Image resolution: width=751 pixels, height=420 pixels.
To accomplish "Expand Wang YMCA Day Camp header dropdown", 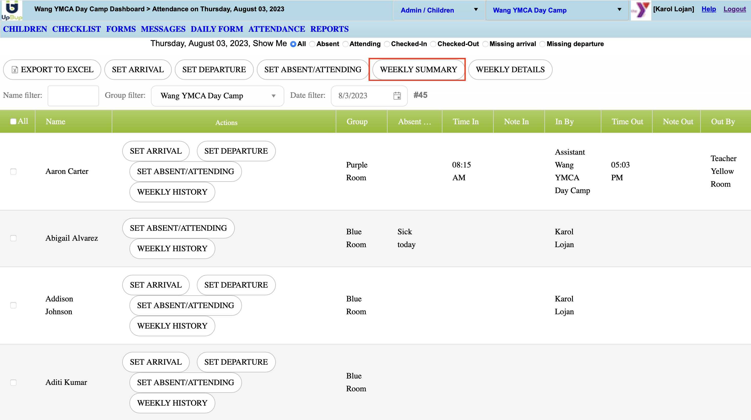I will [x=557, y=10].
